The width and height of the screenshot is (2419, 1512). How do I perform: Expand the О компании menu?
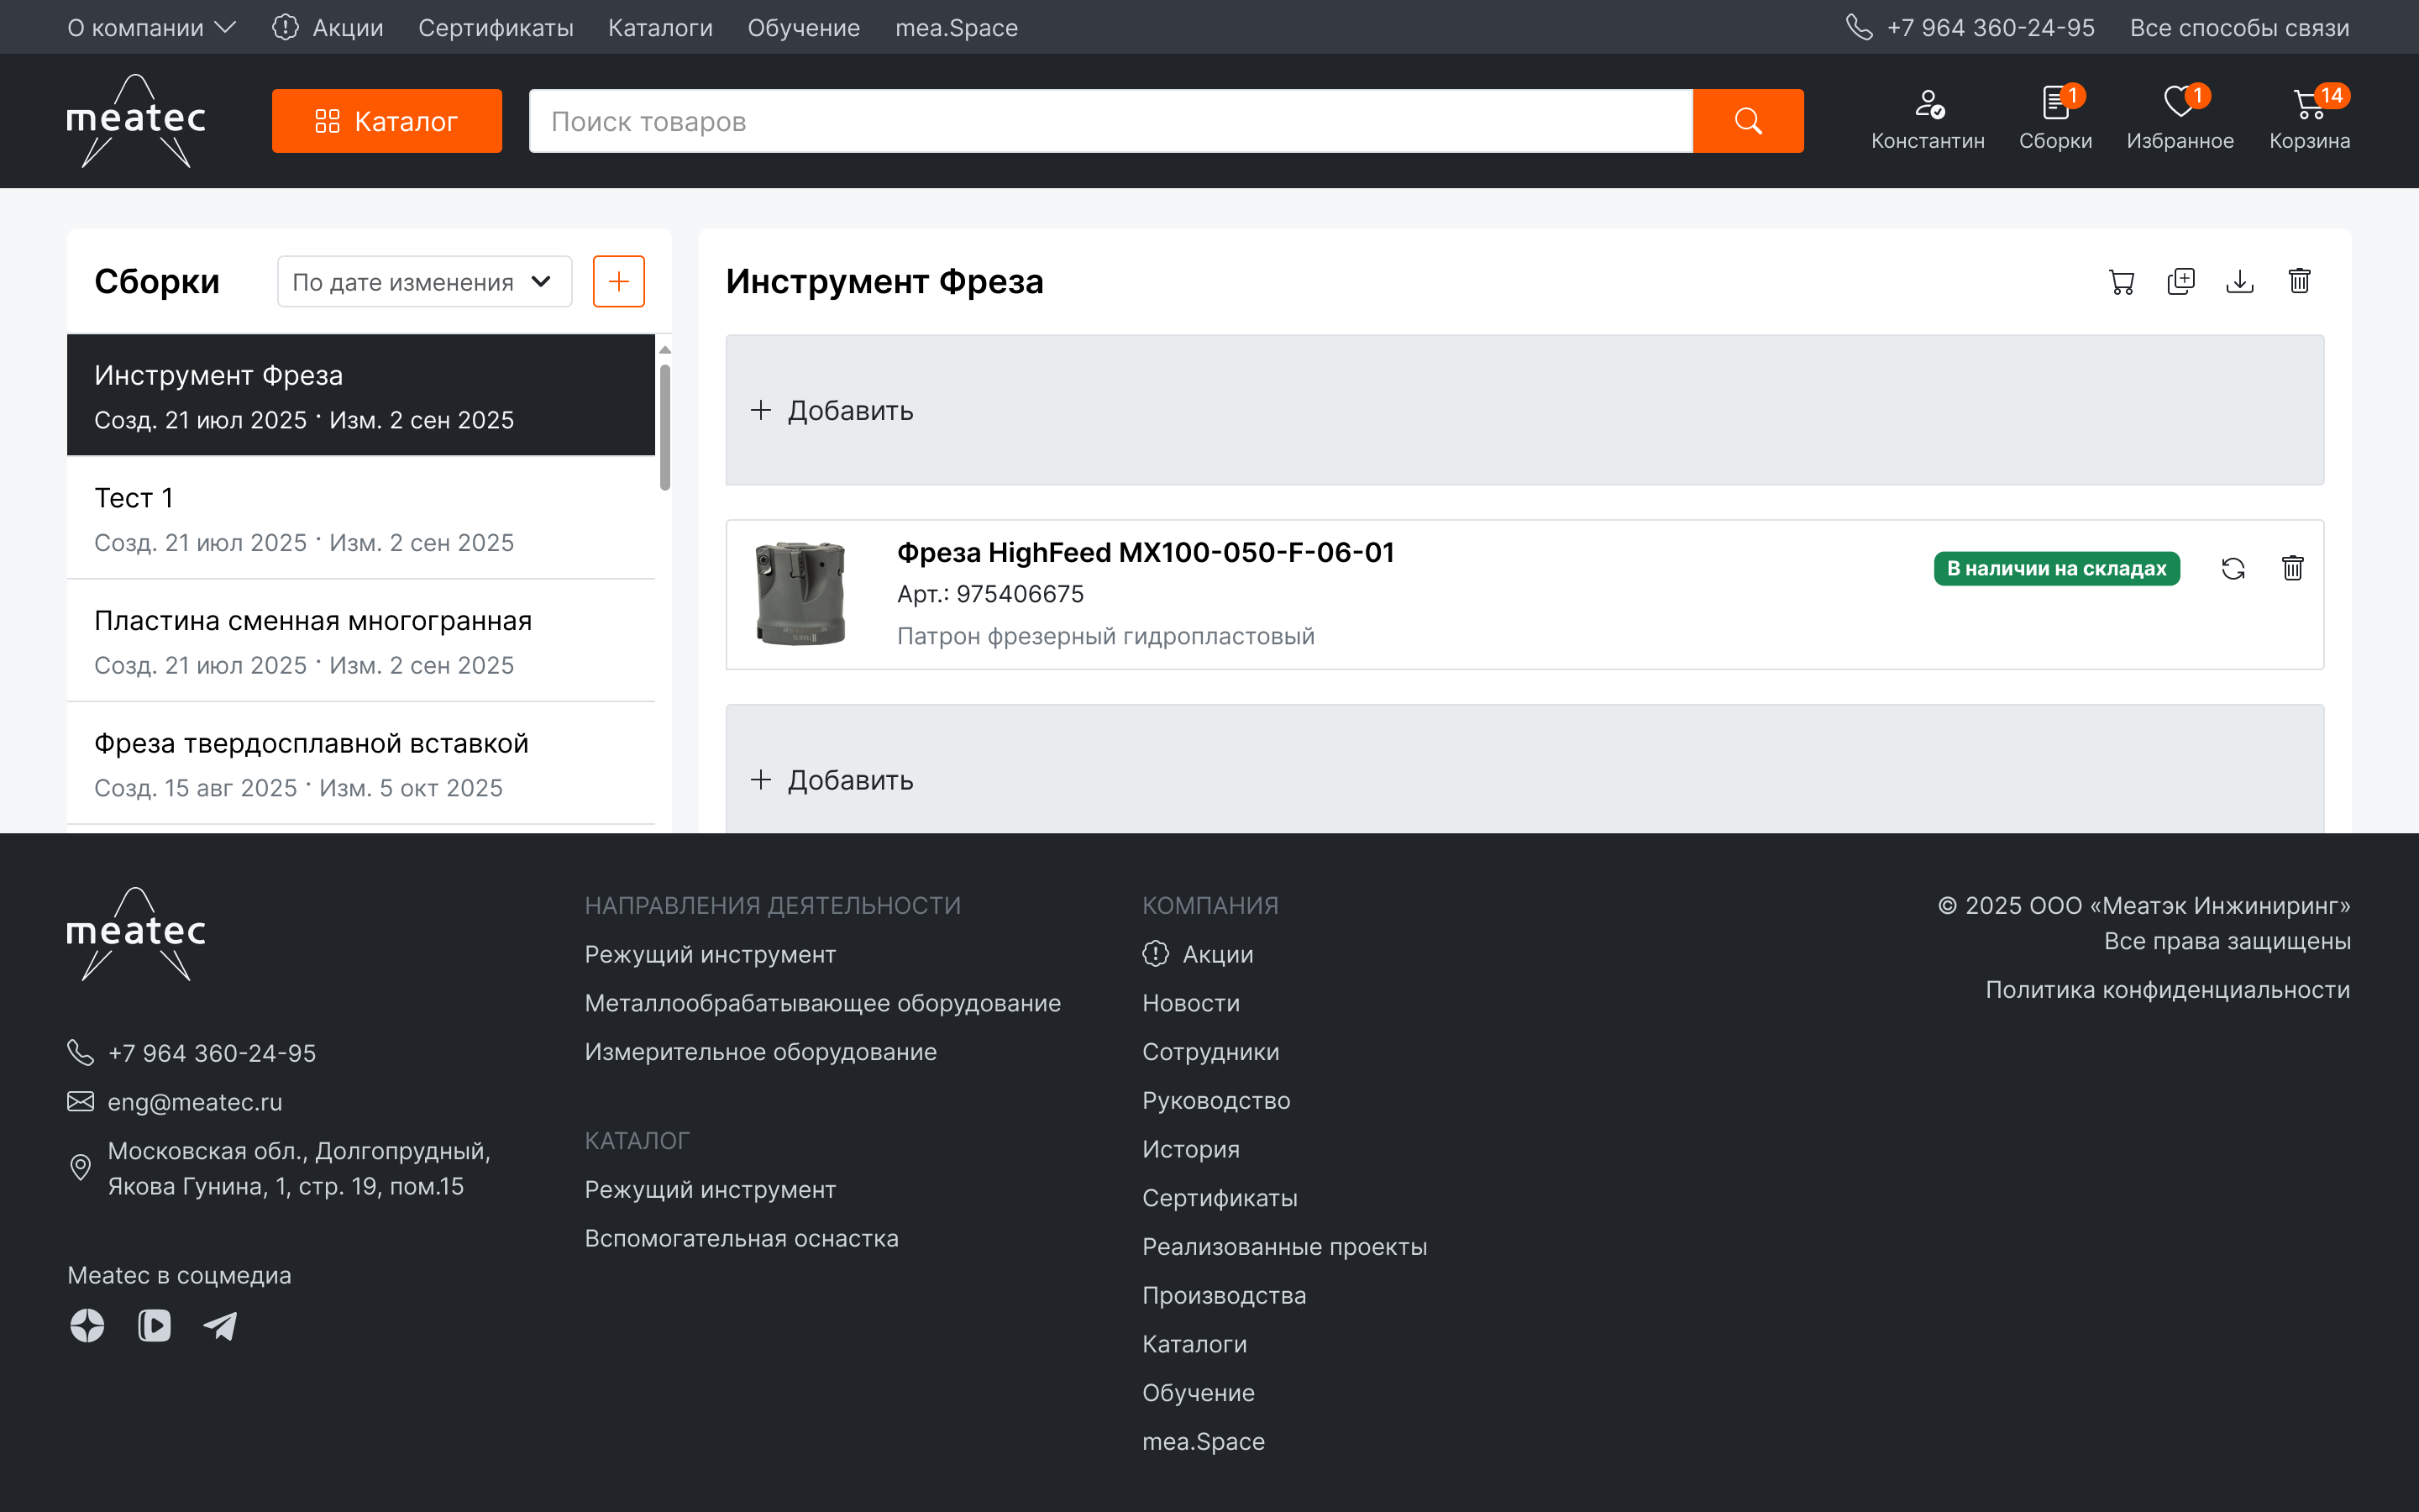pos(151,28)
